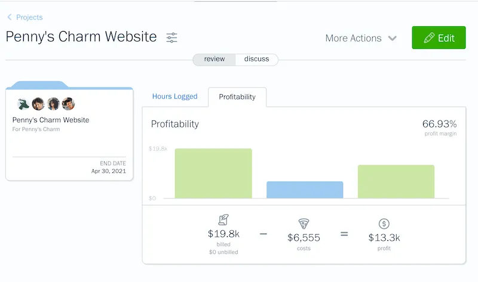Open Penny's Charm Website project card title

pos(51,120)
